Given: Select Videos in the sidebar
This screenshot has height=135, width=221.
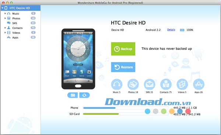Looking at the screenshot, I should (16, 33).
